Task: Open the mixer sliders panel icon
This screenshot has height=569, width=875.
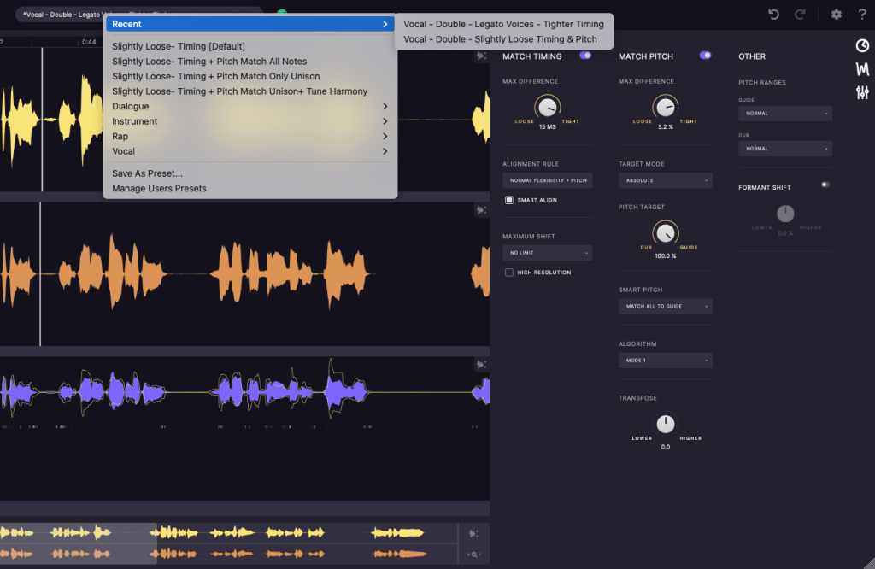Action: click(x=862, y=92)
